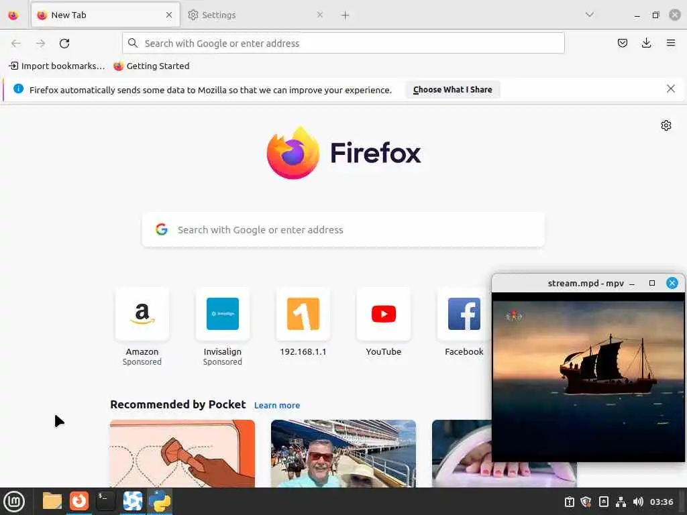The height and width of the screenshot is (515, 687).
Task: Minimize the Firefox window
Action: [x=637, y=15]
